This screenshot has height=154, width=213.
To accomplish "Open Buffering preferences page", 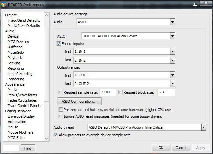I will click(15, 47).
